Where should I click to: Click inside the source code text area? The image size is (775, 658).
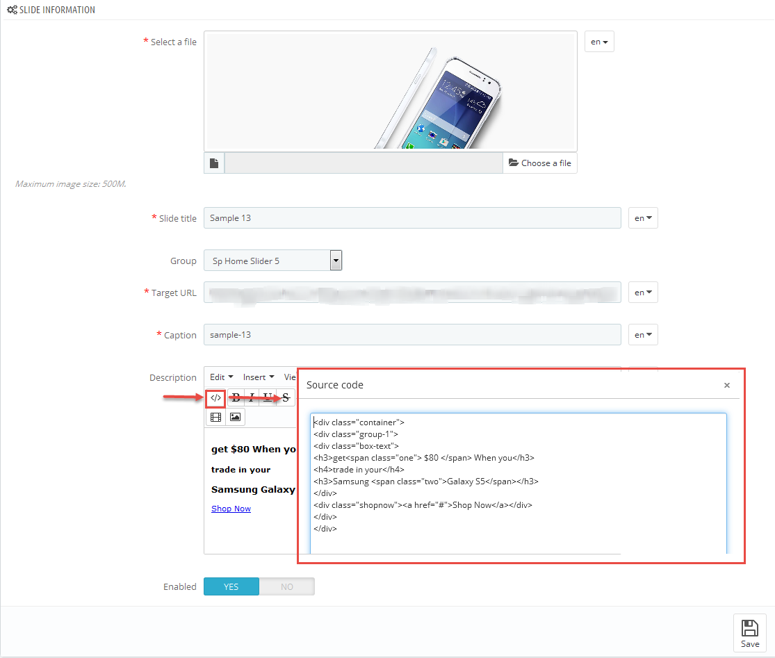tap(519, 484)
